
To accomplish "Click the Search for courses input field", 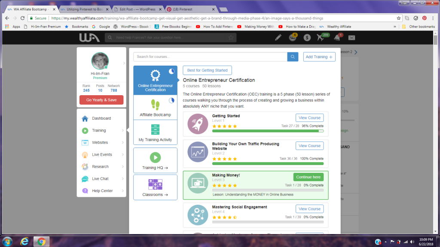I will point(210,57).
